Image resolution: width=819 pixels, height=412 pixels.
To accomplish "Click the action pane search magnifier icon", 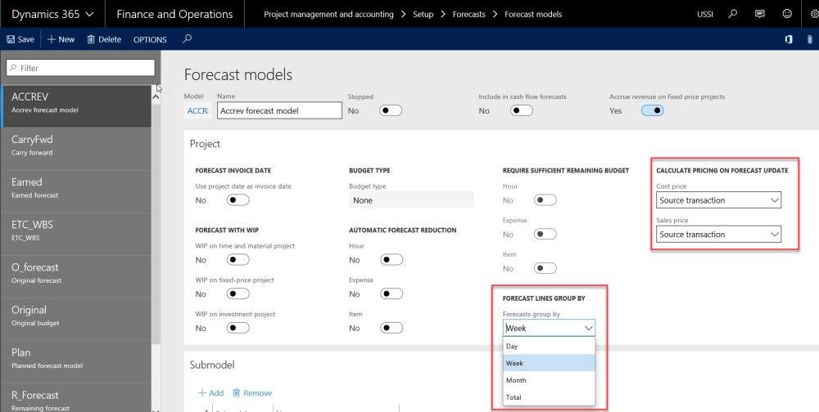I will click(x=188, y=39).
